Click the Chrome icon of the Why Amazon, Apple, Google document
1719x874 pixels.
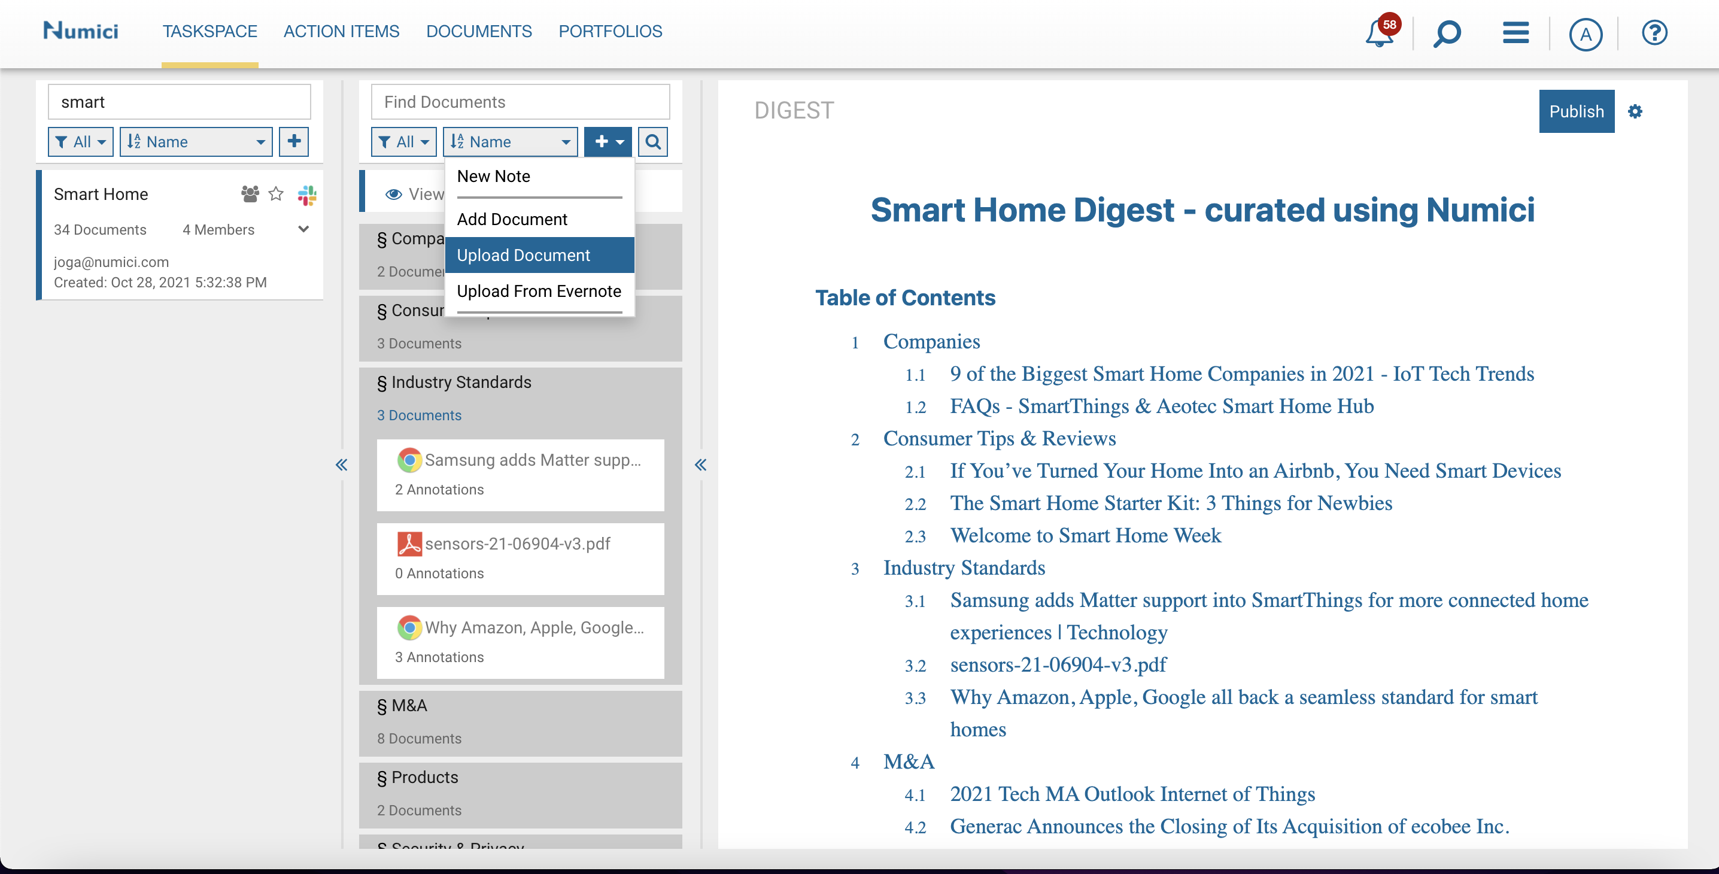pyautogui.click(x=409, y=627)
